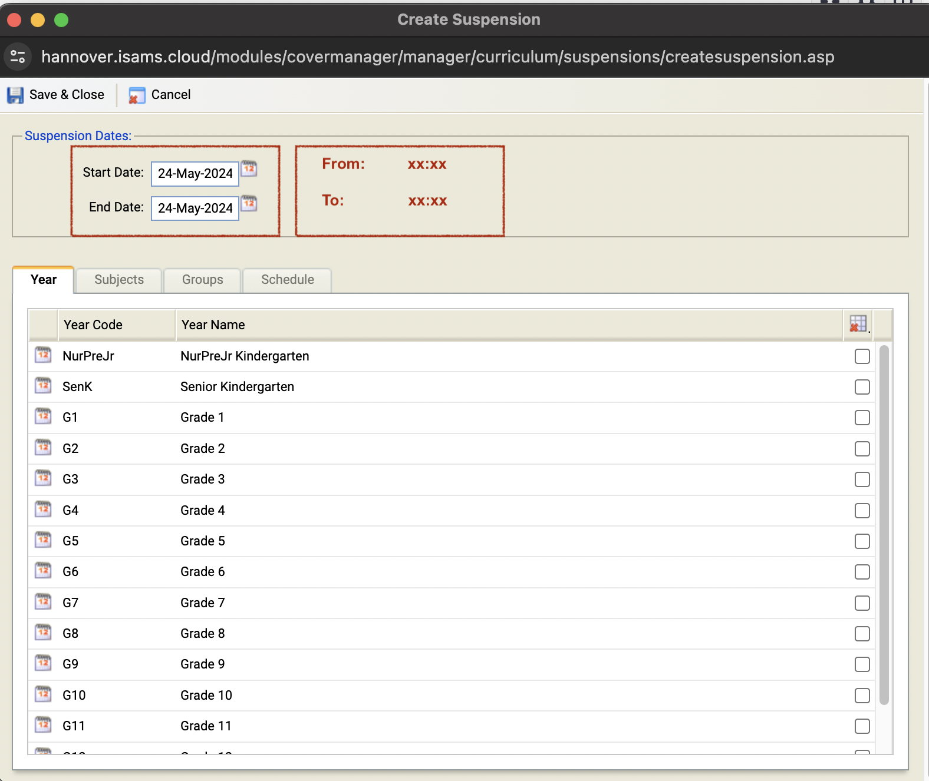Screen dimensions: 929x781
Task: Tick the Grade 3 checkbox
Action: (x=862, y=479)
